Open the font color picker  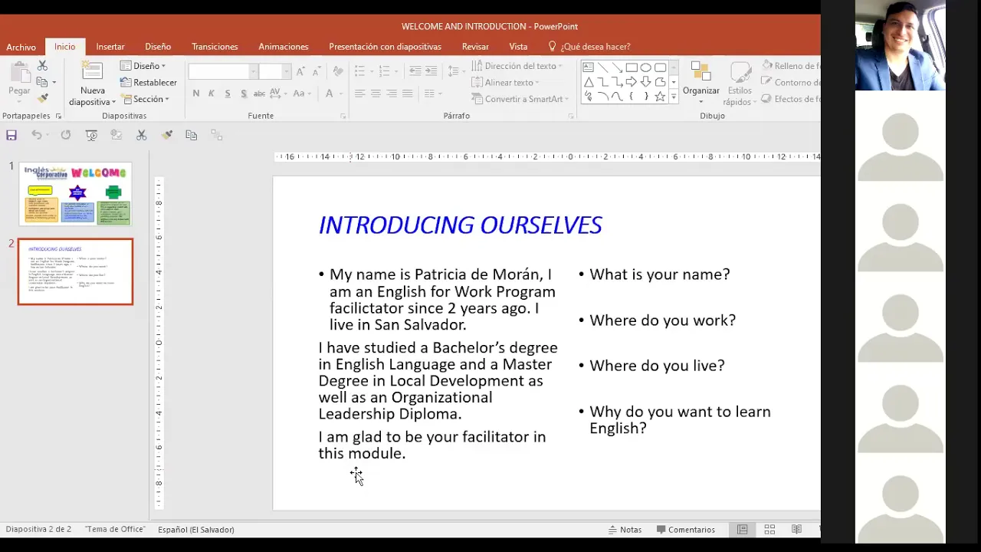[333, 94]
